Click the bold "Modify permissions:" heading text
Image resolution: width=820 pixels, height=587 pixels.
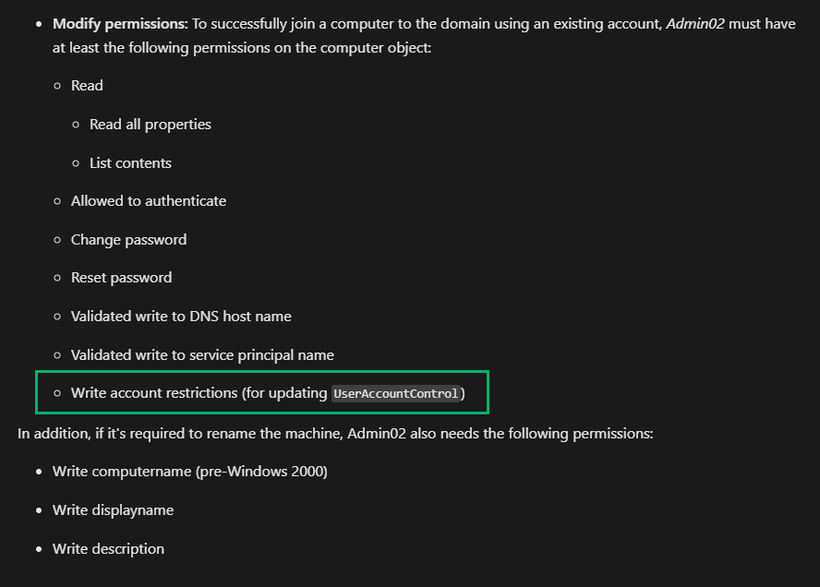point(120,24)
